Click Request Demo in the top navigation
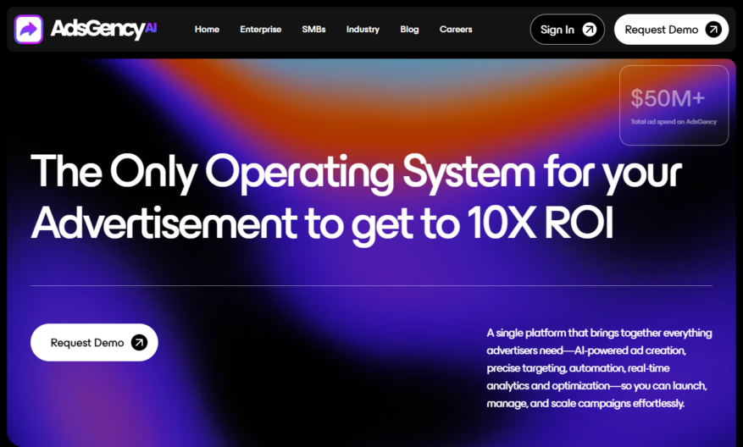The image size is (743, 447). coord(672,30)
